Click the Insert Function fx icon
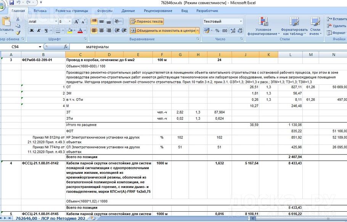This screenshot has width=347, height=222. tap(66, 47)
